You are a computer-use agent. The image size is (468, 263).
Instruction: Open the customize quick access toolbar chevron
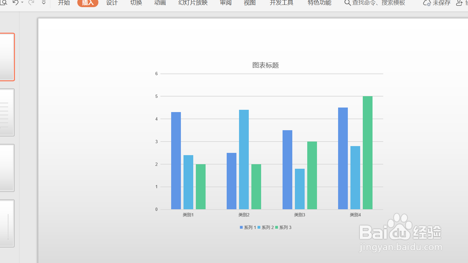pos(44,3)
